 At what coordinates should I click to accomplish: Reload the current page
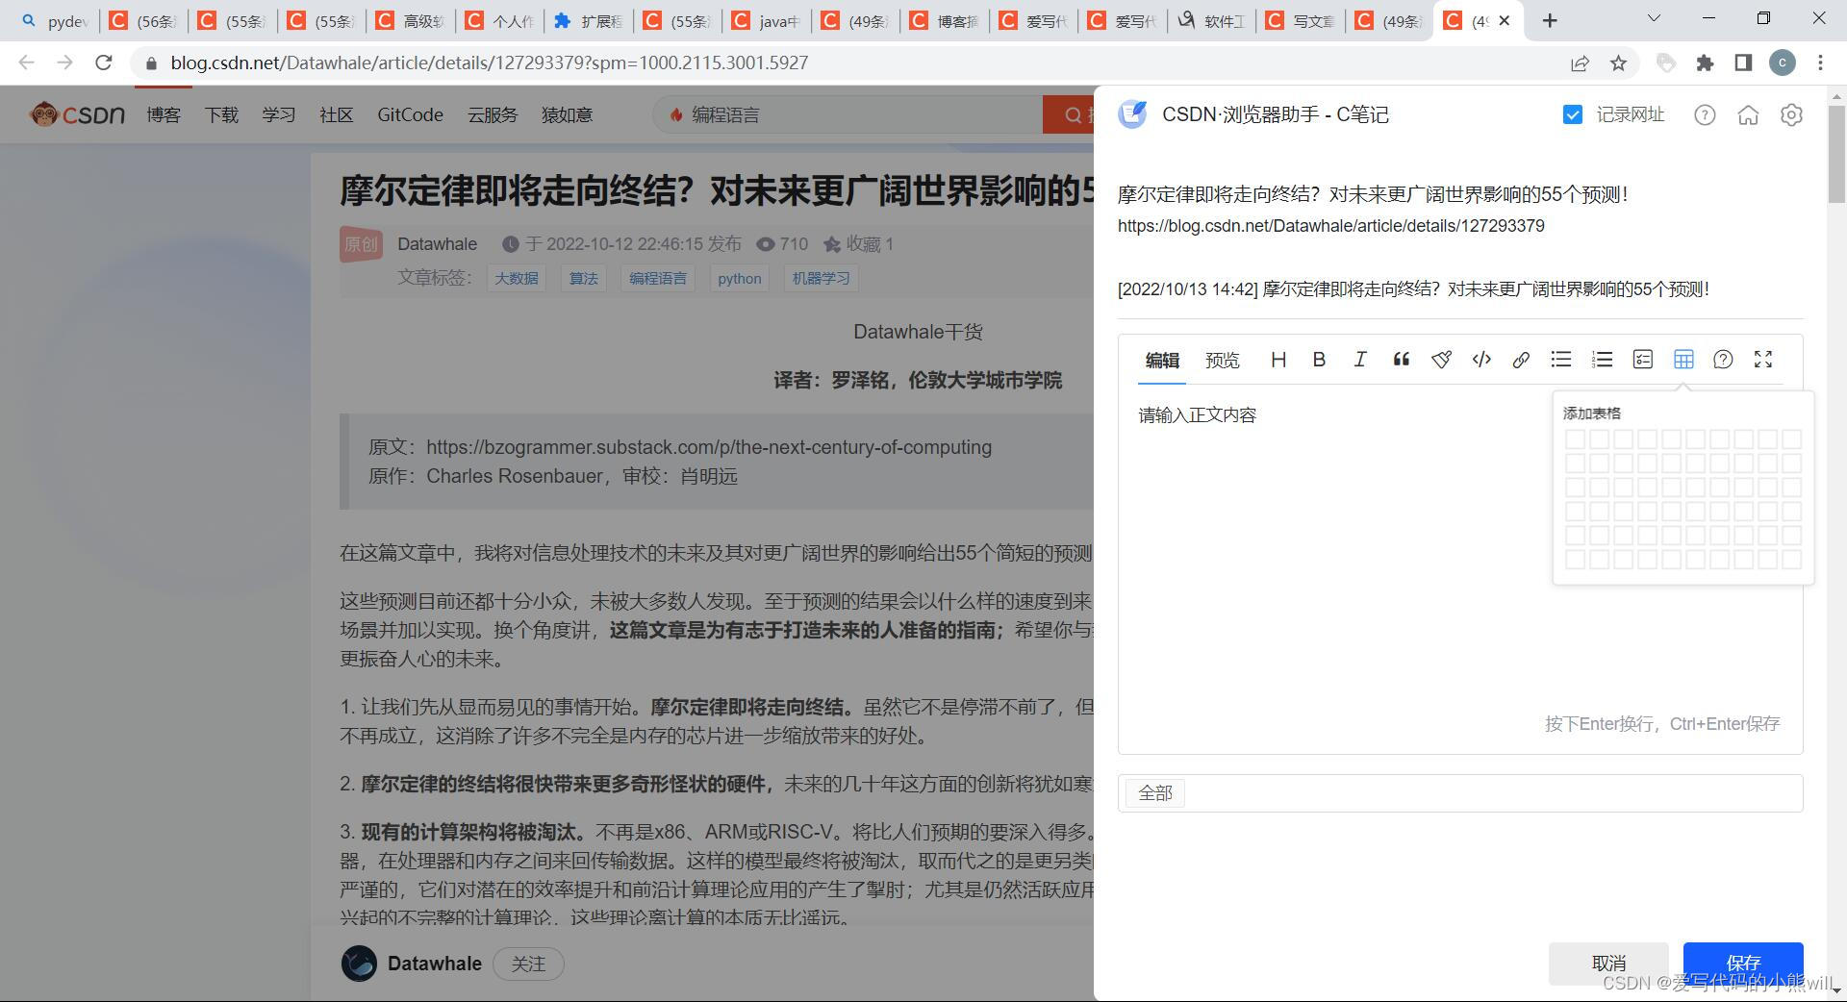point(104,63)
